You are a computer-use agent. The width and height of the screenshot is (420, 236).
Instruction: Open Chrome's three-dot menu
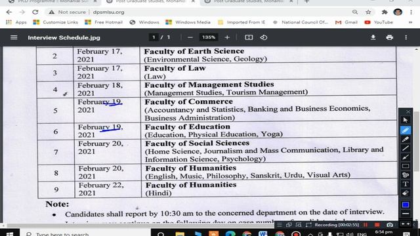(411, 12)
